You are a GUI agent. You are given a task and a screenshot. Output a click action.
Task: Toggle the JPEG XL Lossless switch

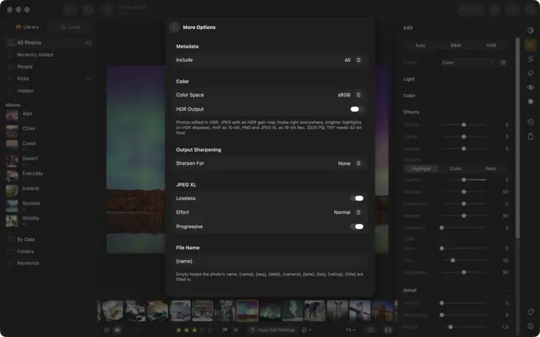pos(356,198)
